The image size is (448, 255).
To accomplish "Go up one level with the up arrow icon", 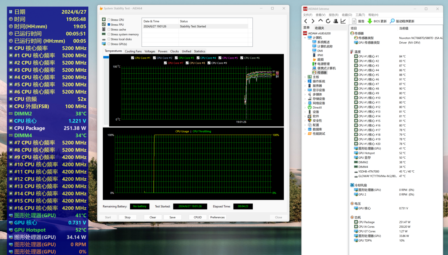I will (x=320, y=21).
